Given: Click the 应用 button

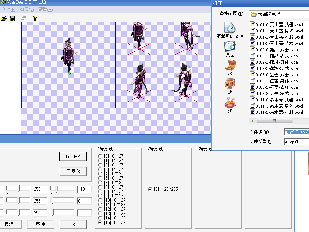Looking at the screenshot, I should [40, 224].
